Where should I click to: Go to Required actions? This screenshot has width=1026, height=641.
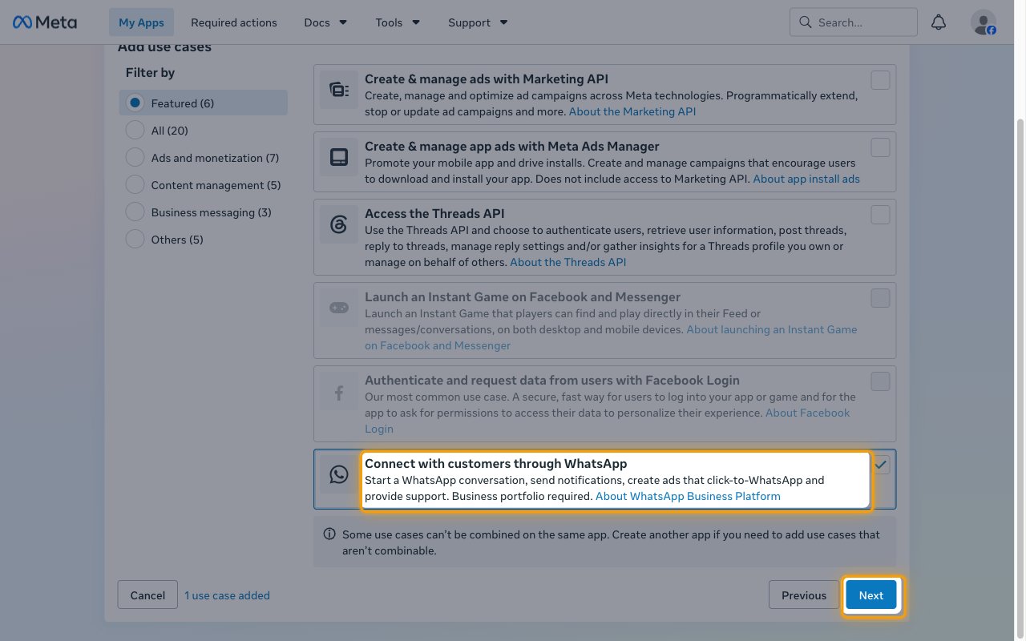point(234,22)
